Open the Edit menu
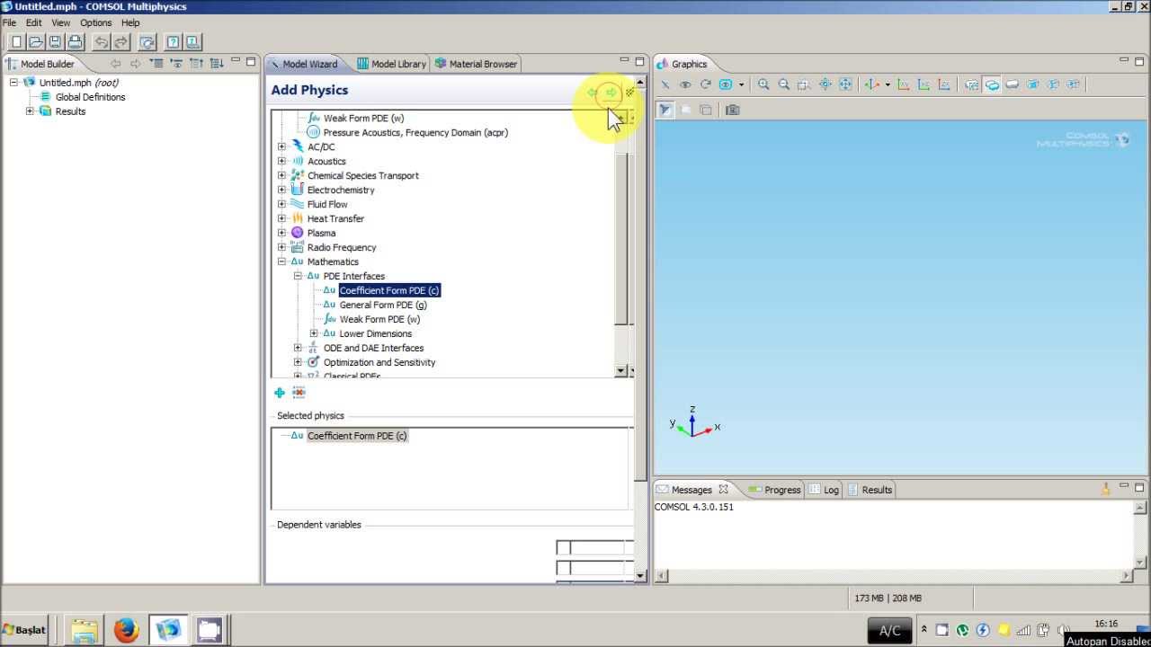The width and height of the screenshot is (1151, 647). 33,22
